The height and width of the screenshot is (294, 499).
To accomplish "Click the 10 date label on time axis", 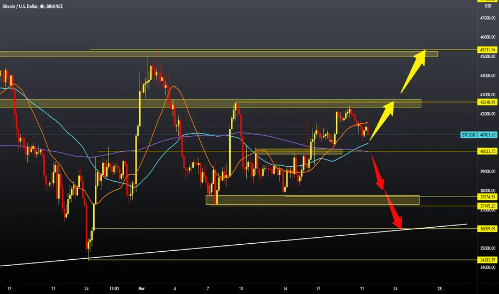I will pyautogui.click(x=241, y=289).
